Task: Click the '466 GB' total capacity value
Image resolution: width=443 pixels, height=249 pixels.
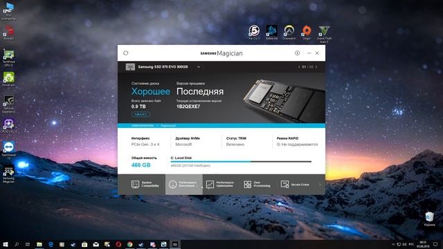Action: (x=141, y=165)
